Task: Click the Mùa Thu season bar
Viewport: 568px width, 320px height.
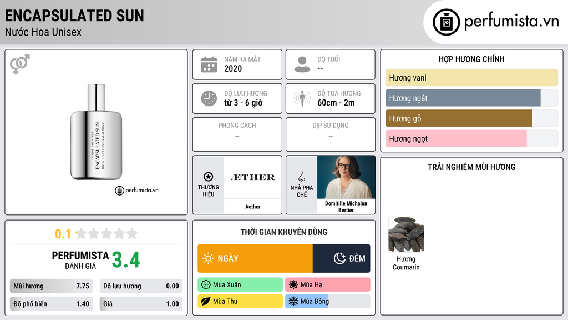Action: point(240,301)
